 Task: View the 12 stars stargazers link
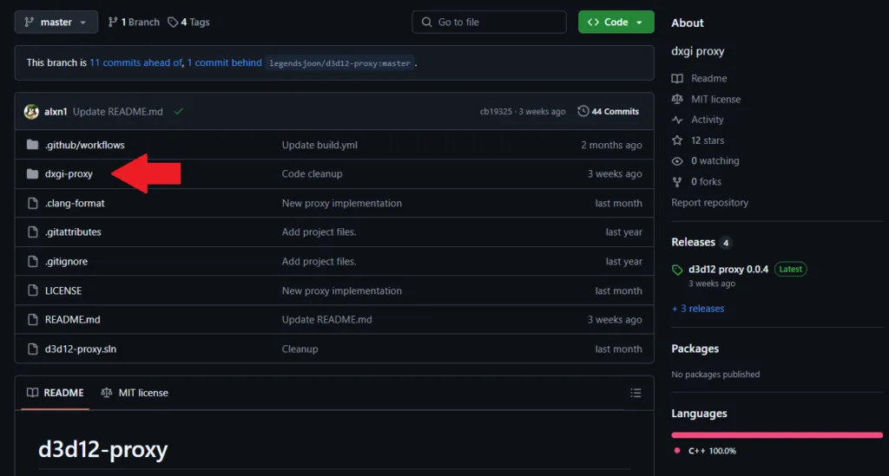pyautogui.click(x=707, y=140)
